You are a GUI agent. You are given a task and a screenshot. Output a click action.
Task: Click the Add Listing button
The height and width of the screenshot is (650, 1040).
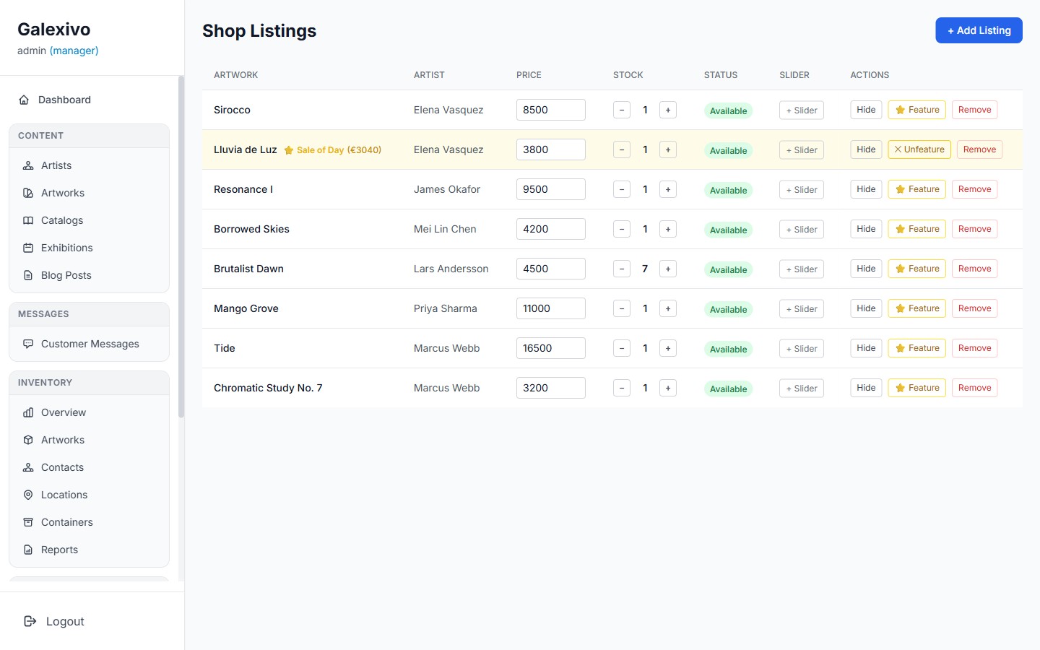979,30
